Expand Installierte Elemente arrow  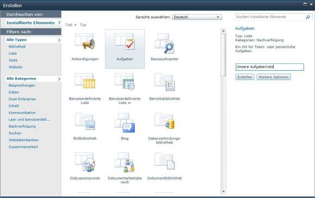pyautogui.click(x=59, y=23)
